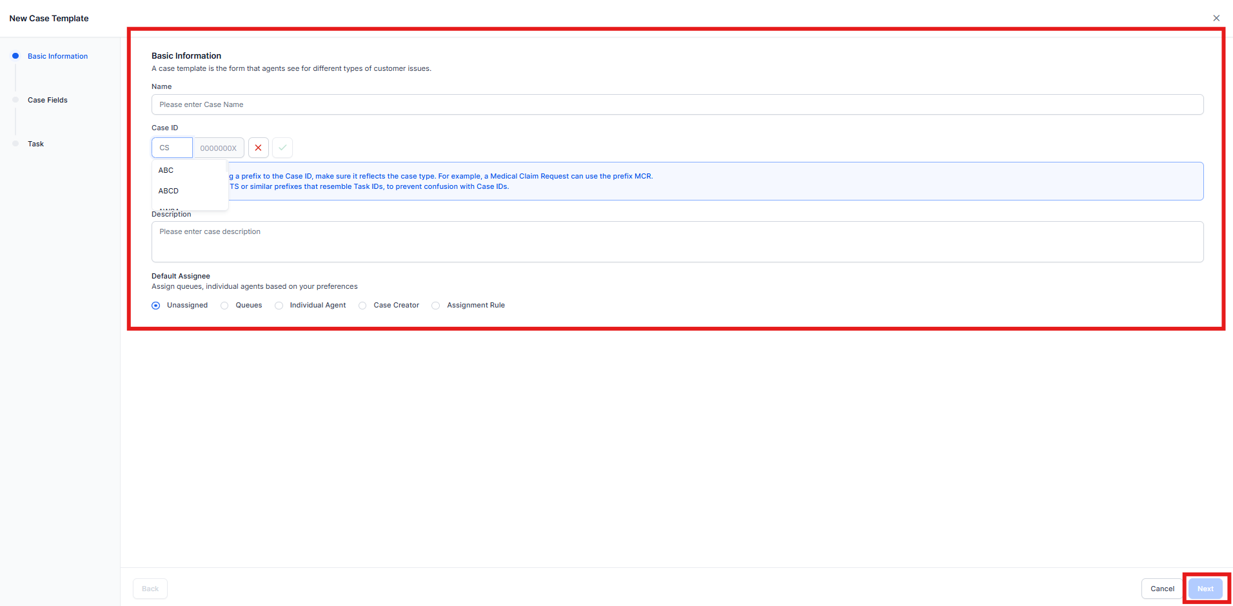1233x606 pixels.
Task: Click the Case ID prefix combo box
Action: [172, 148]
